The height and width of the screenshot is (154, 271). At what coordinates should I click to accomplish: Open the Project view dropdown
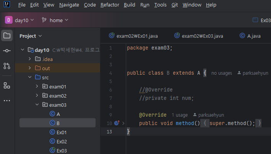click(x=31, y=36)
